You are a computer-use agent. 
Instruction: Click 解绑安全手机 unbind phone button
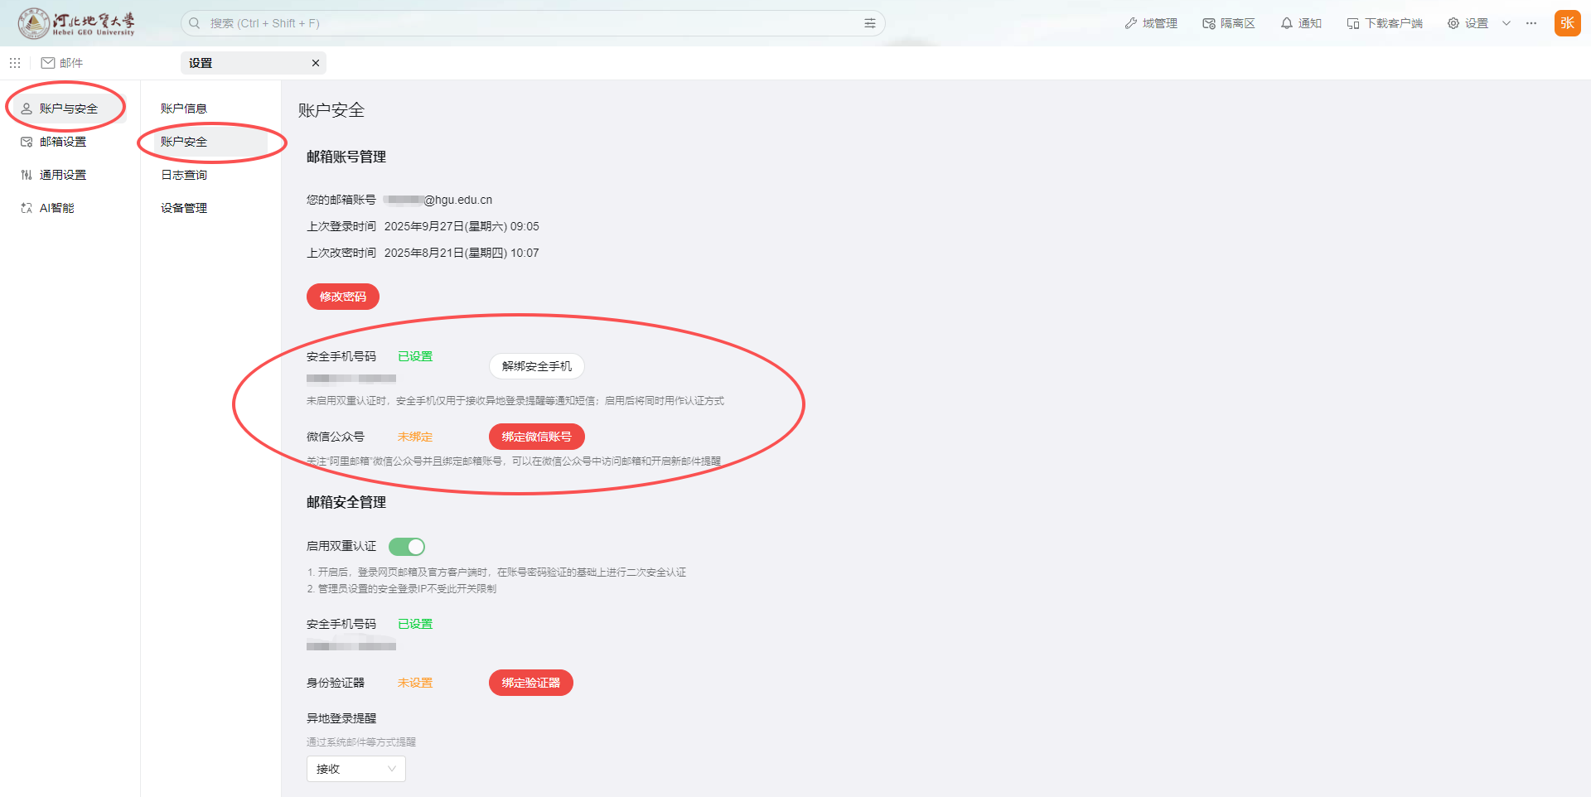click(x=536, y=366)
